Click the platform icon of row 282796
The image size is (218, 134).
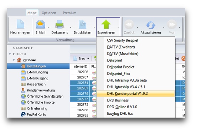[x=94, y=72]
